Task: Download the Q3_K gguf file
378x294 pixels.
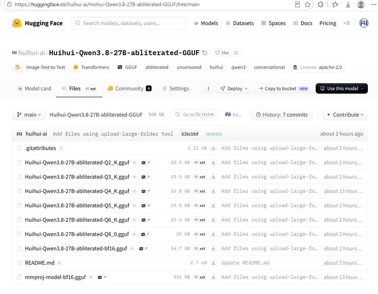Action: coord(213,177)
